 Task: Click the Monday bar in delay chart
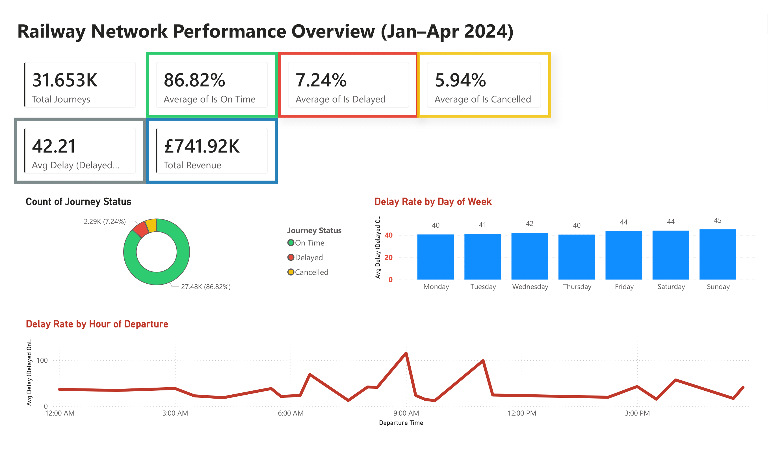[436, 257]
